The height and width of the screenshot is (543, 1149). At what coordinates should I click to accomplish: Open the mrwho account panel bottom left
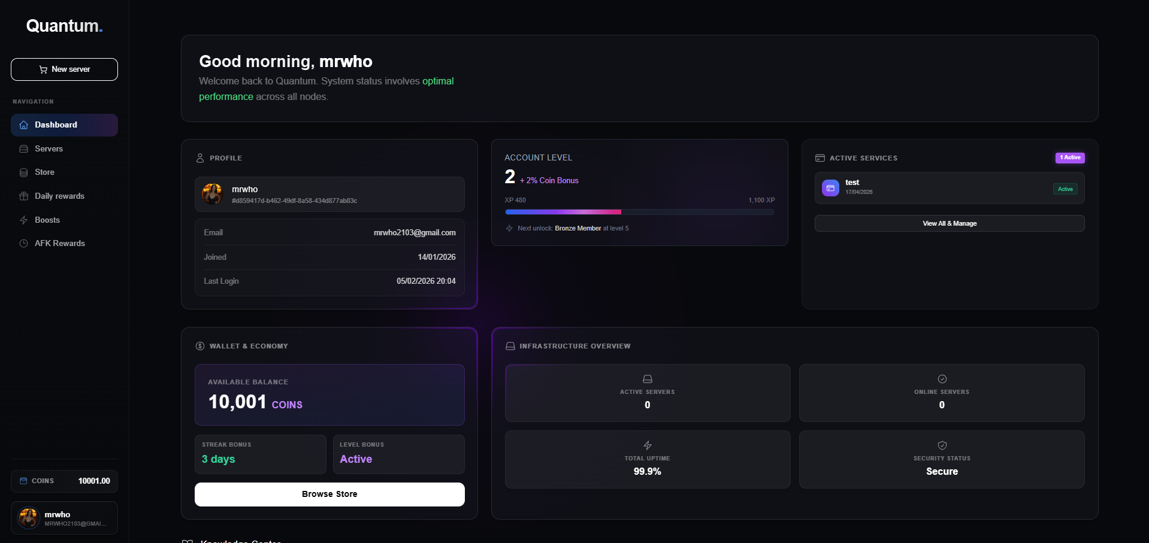click(64, 517)
